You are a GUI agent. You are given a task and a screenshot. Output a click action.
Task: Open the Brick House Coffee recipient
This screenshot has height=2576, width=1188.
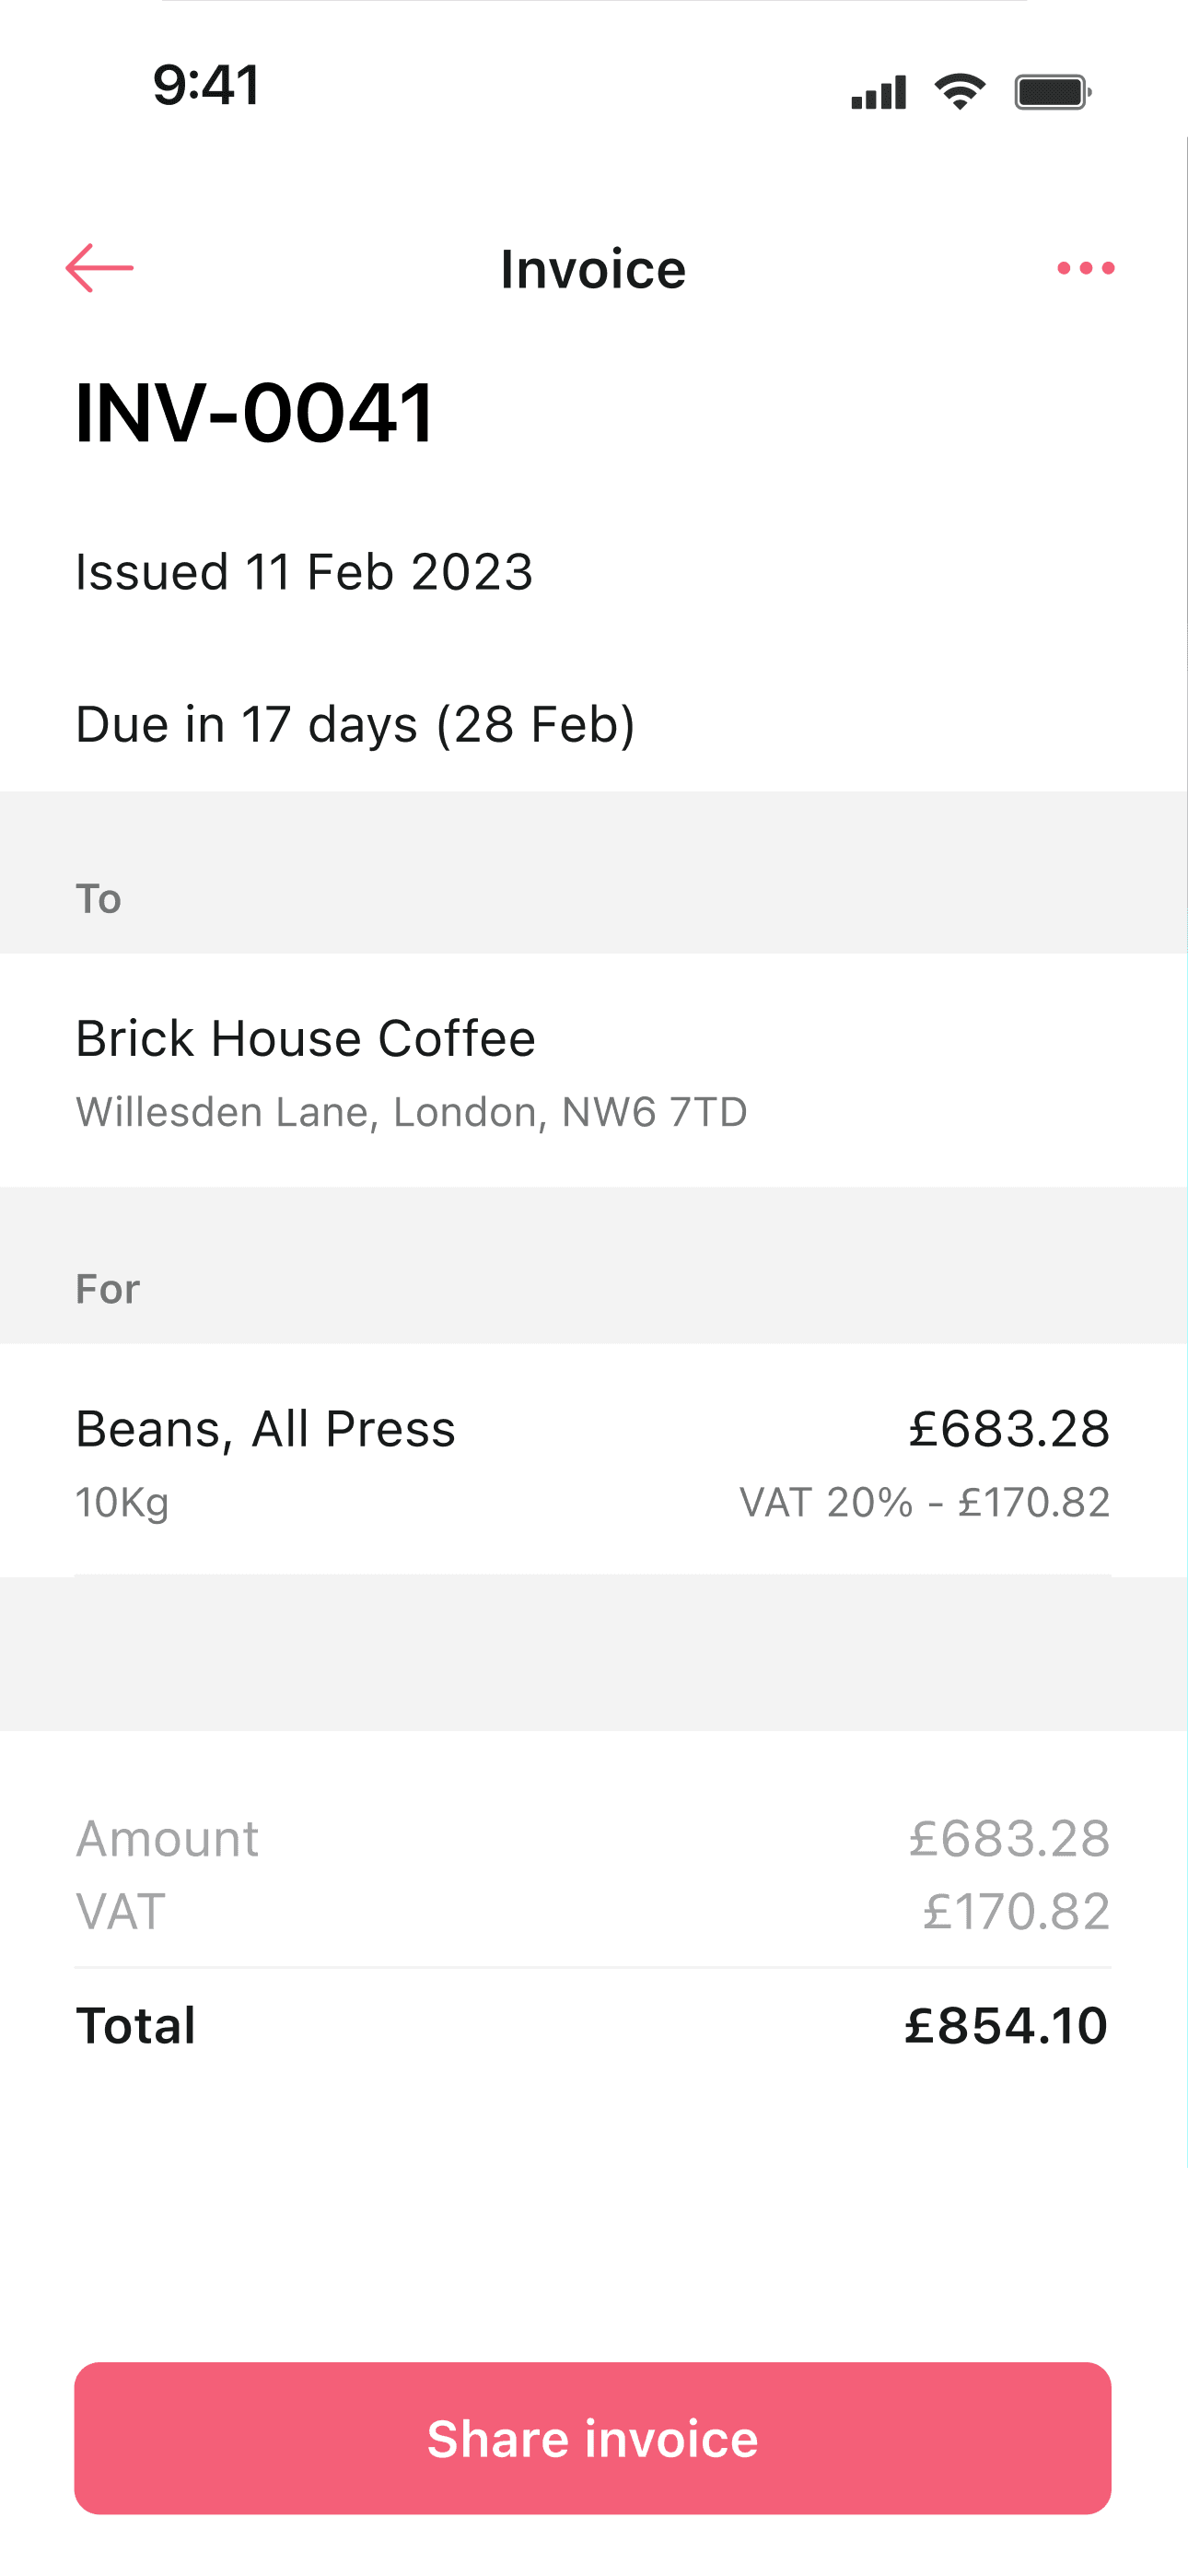click(x=305, y=1038)
